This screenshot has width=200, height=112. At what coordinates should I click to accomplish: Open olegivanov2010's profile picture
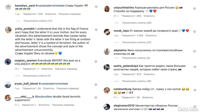pos(107,107)
